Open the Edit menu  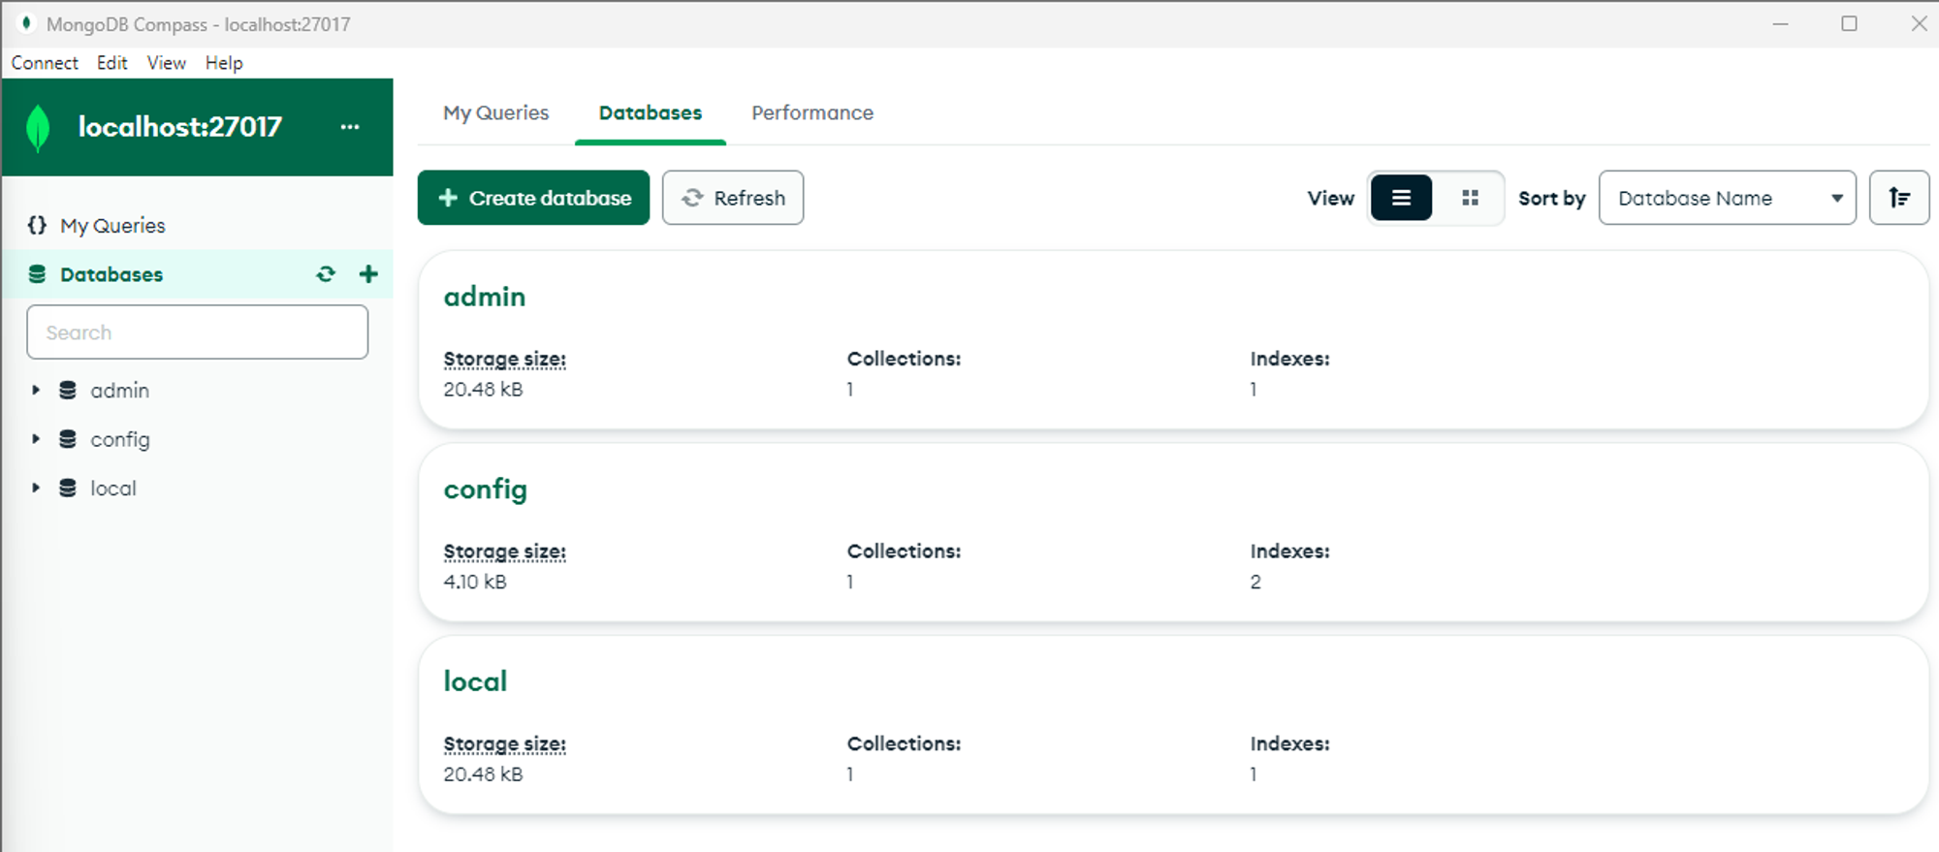(x=111, y=63)
